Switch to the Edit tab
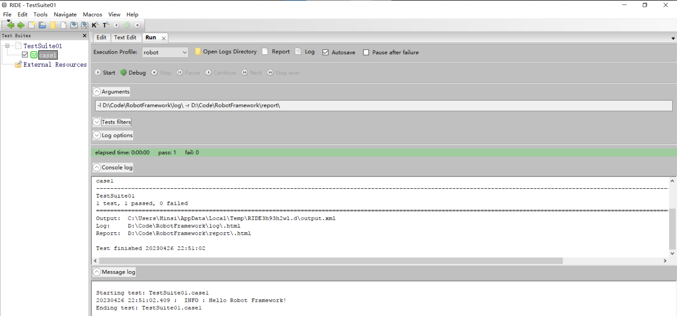 102,37
